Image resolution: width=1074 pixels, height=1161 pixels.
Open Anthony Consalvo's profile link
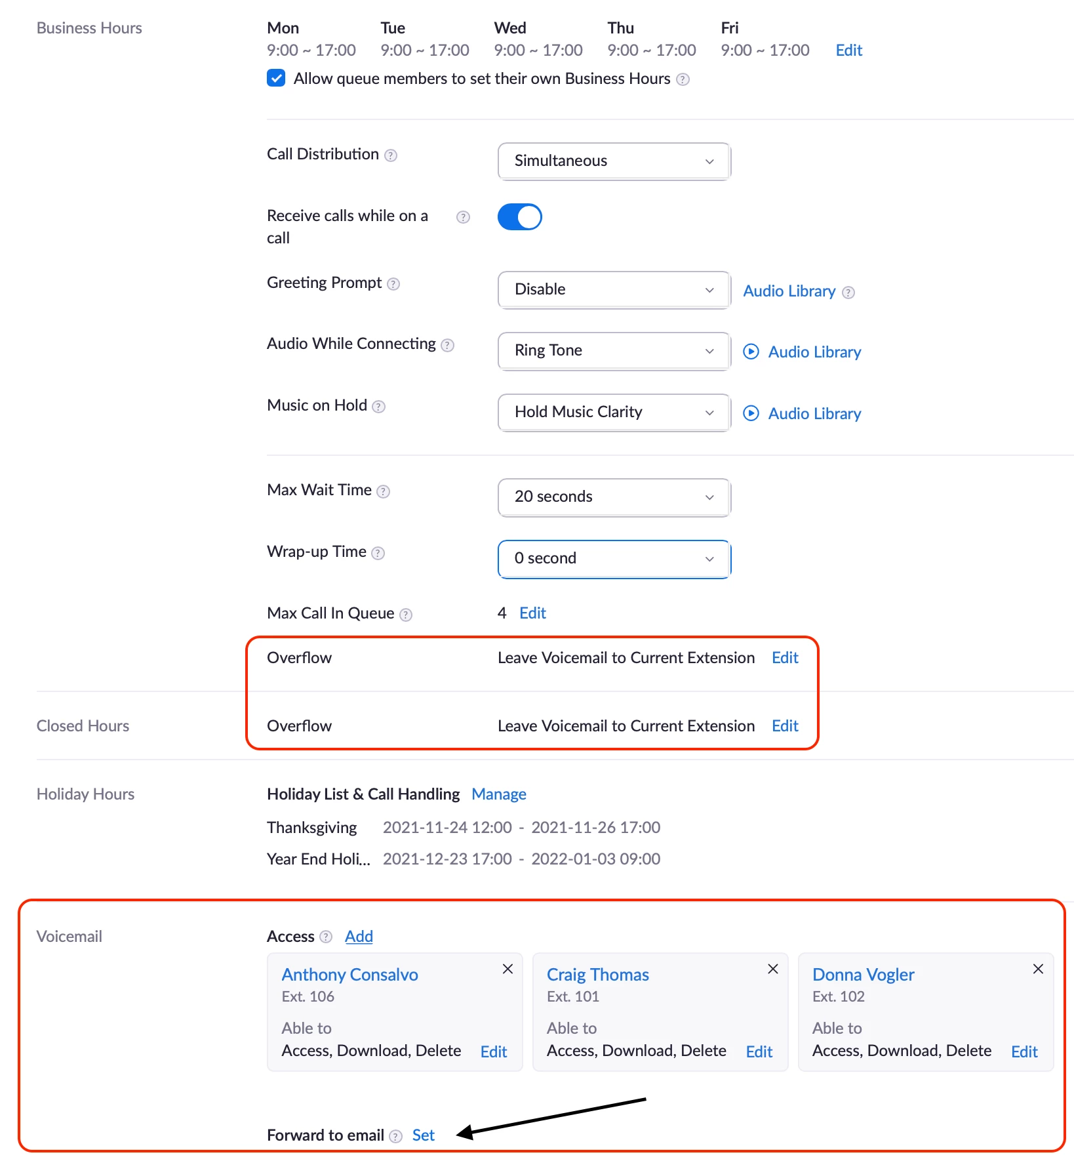point(350,975)
